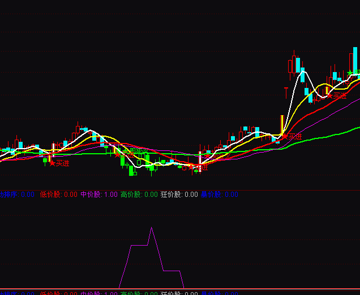This screenshot has width=360, height=295.
Task: Click the flat plateau left of the purple peak
Action: coord(139,246)
